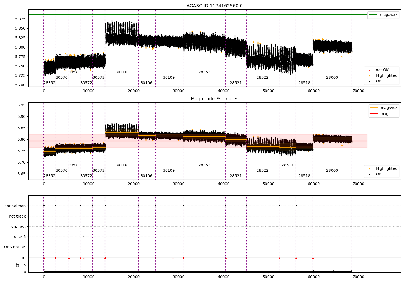Select 'Highlighted' in the top plot legend
Viewport: 405px width, 283px height.
pos(387,76)
